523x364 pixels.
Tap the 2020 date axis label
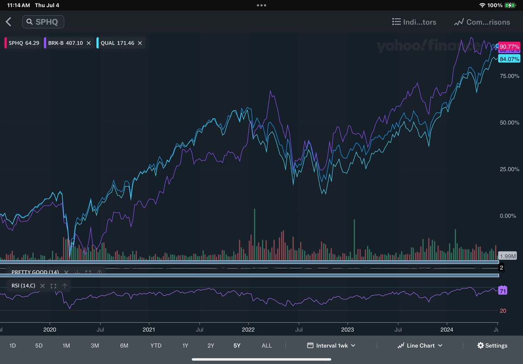pyautogui.click(x=50, y=329)
